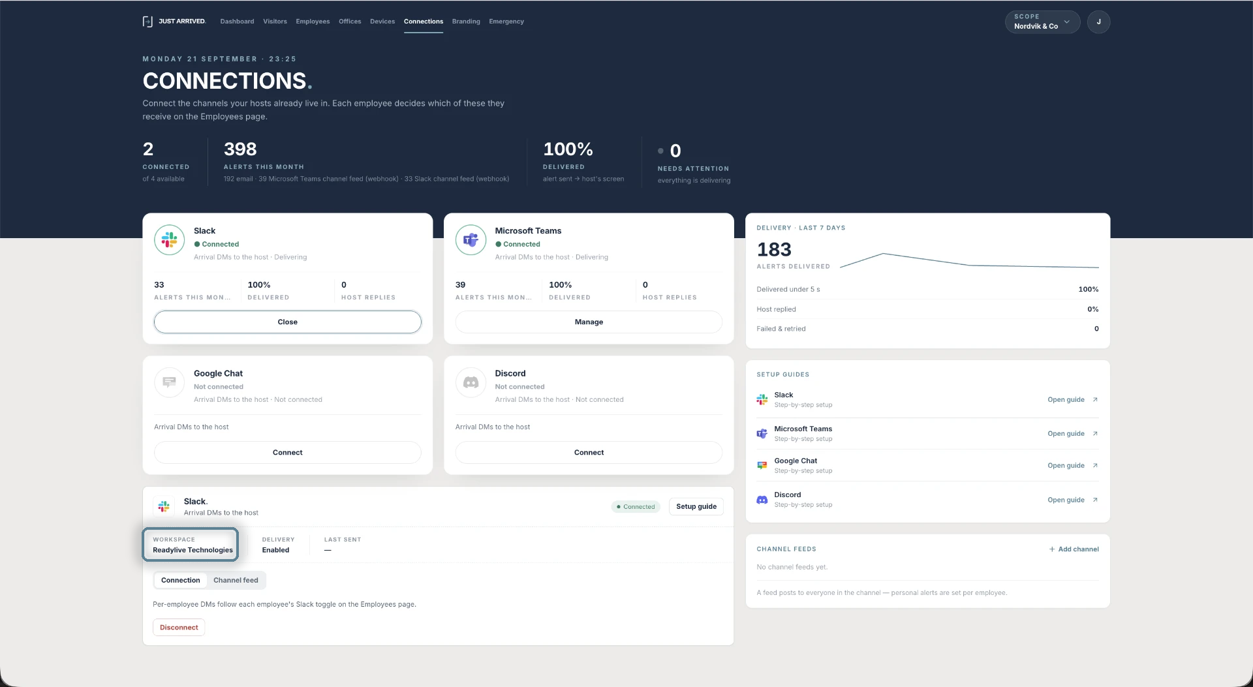Open the Slack Setup guide button
This screenshot has height=687, width=1253.
click(696, 506)
